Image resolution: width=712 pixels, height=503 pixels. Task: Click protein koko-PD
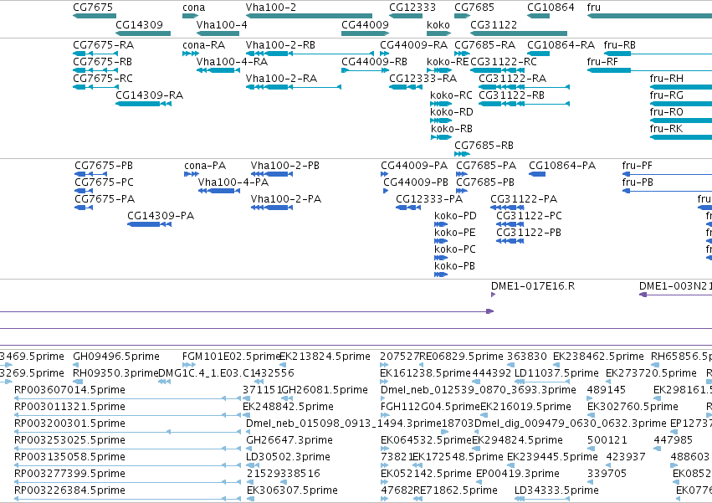point(441,224)
